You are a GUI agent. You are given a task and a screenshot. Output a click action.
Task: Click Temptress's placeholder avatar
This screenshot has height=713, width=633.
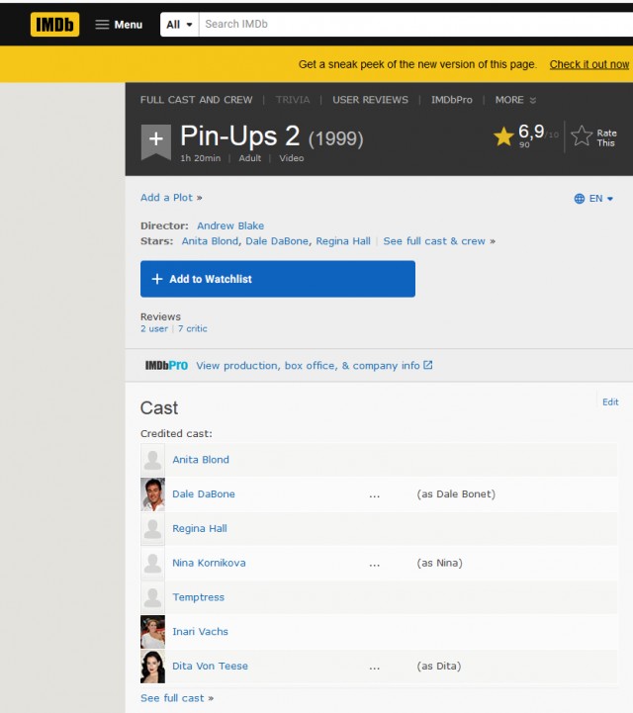pos(152,597)
